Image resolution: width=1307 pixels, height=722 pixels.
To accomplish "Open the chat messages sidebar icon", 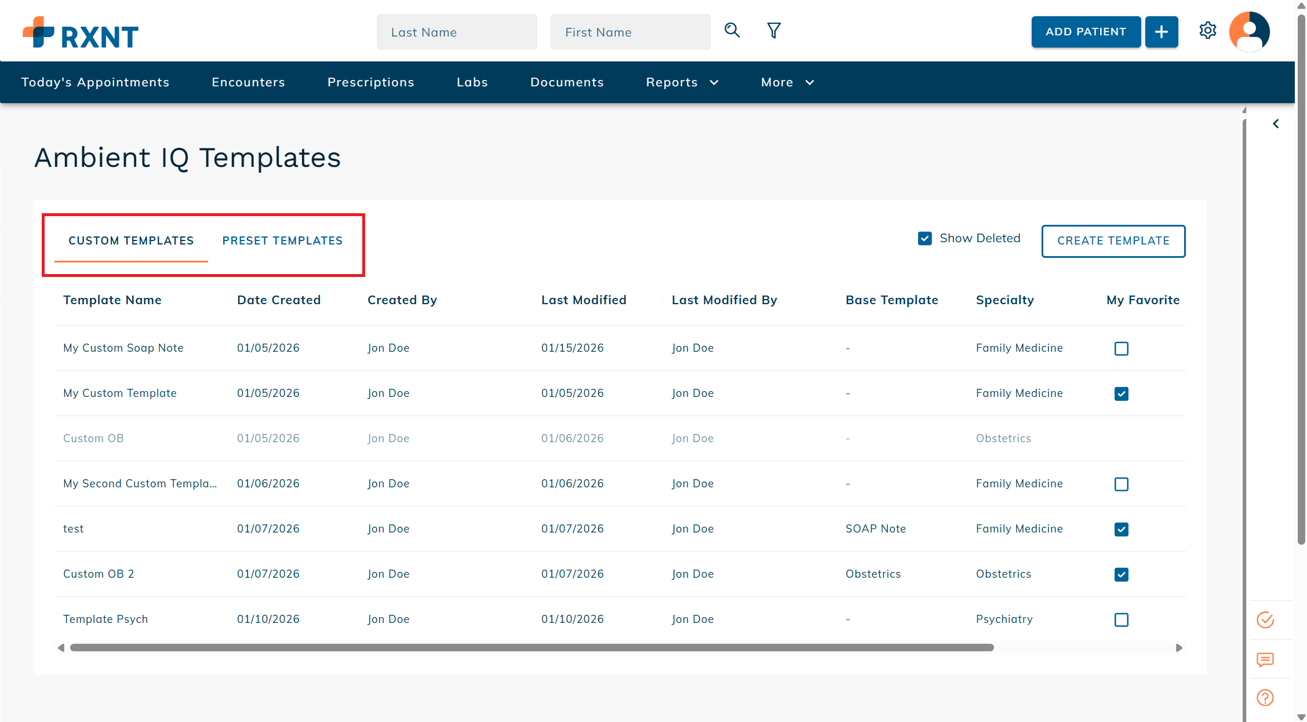I will tap(1265, 659).
